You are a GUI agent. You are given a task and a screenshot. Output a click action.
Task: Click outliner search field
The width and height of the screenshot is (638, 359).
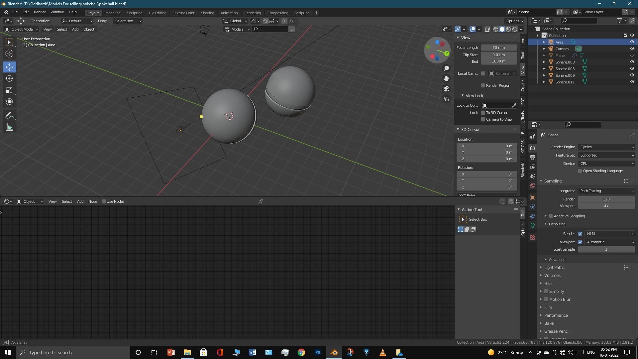point(579,21)
